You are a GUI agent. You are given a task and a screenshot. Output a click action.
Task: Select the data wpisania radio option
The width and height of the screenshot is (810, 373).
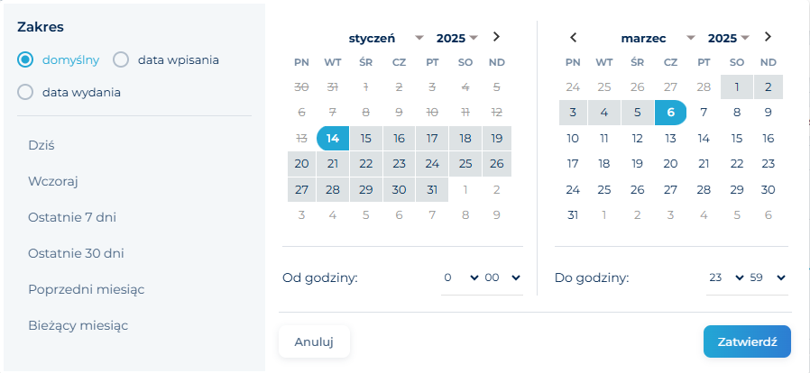[122, 60]
